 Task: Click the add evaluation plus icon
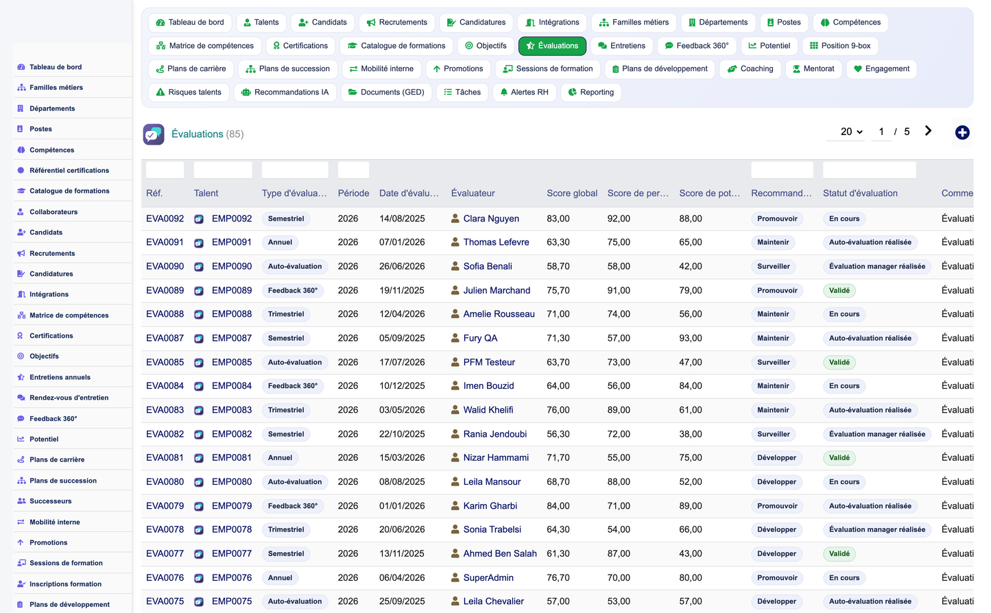coord(962,133)
